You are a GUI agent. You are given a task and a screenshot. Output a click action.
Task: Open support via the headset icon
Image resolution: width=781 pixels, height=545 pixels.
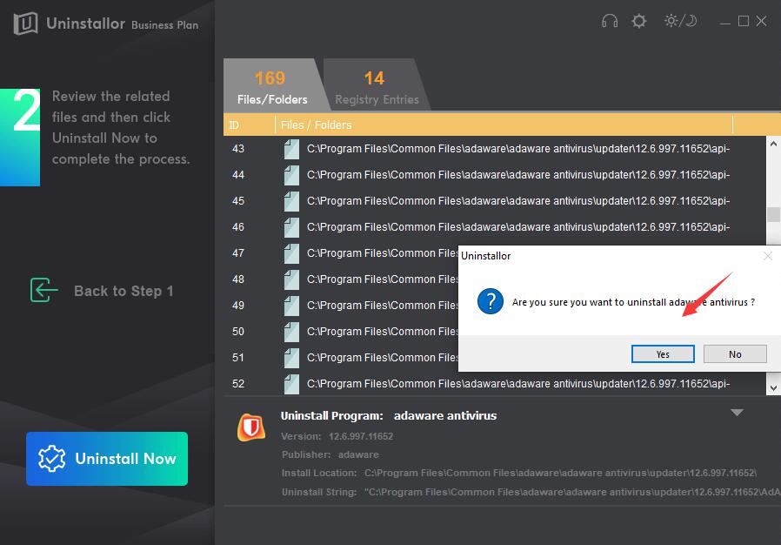pyautogui.click(x=609, y=21)
